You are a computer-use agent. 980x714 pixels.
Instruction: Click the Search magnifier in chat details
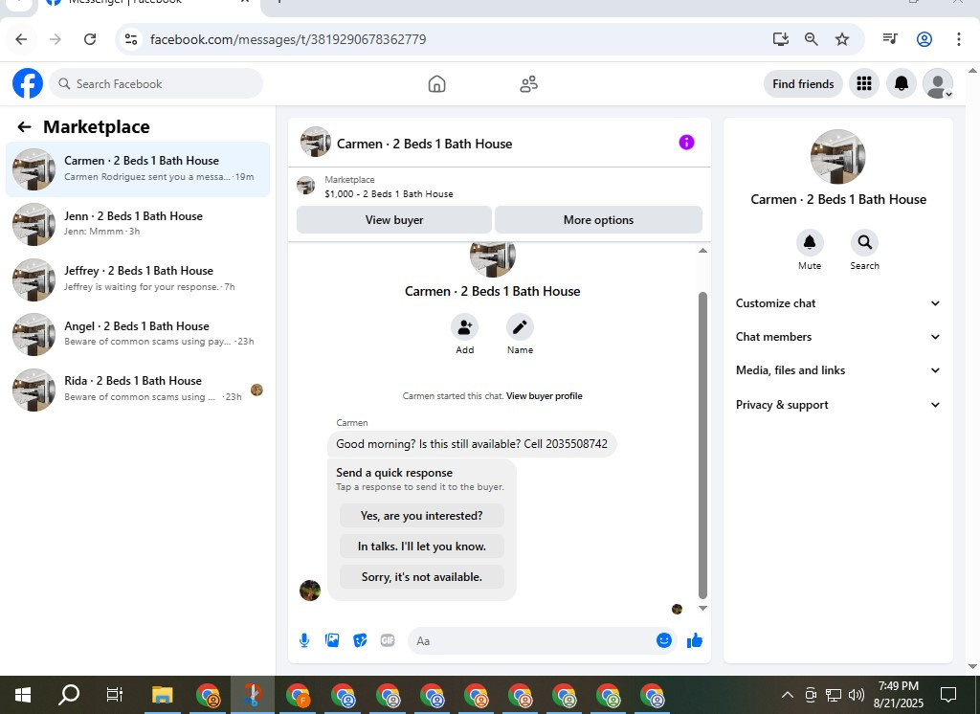[864, 242]
